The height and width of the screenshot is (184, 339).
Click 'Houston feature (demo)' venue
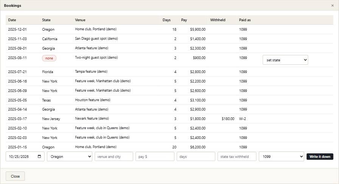point(93,100)
